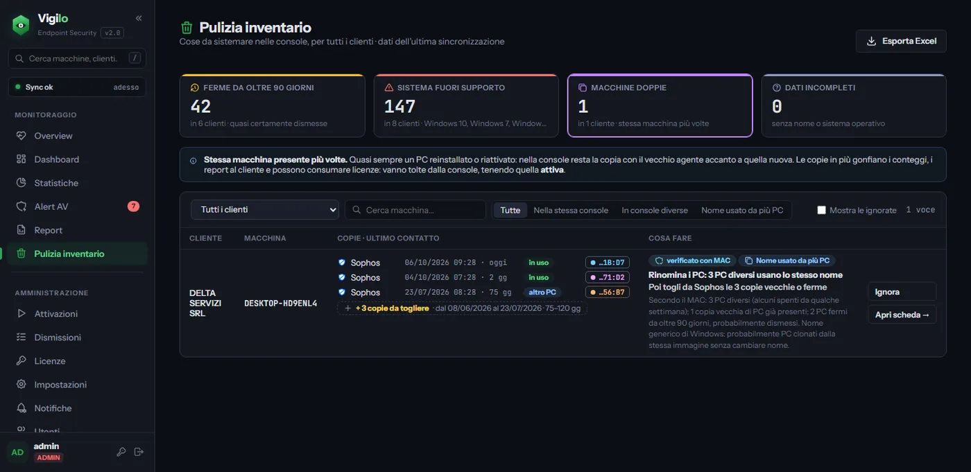Select the Tutte filter tab
The image size is (971, 472).
point(510,210)
